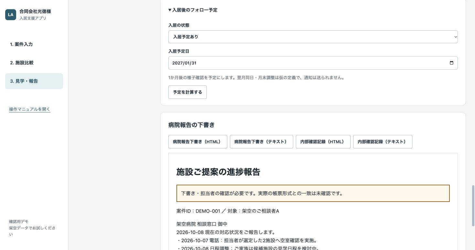Click the 入居予定日 date field
Viewport: 475px width, 250px height.
pyautogui.click(x=313, y=63)
